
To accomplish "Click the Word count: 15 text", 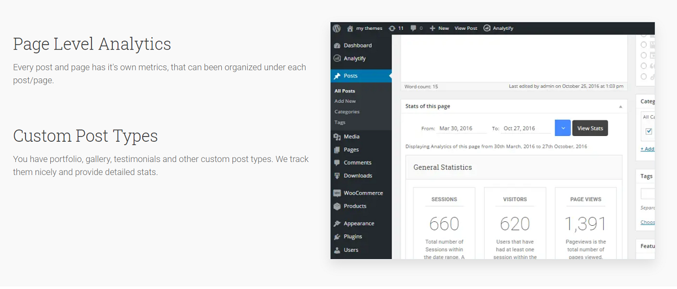I will tap(421, 86).
